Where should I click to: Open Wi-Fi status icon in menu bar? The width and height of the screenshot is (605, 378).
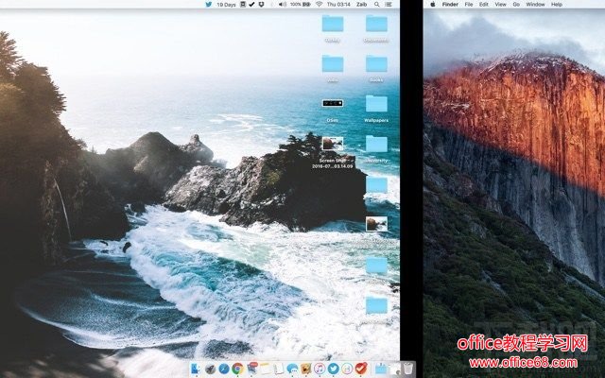[x=320, y=4]
